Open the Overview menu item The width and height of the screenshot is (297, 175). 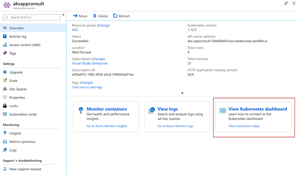tap(33, 28)
